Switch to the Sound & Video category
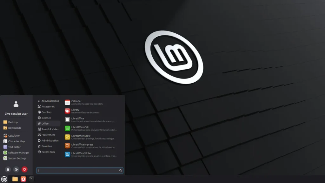325x183 pixels. (50, 129)
